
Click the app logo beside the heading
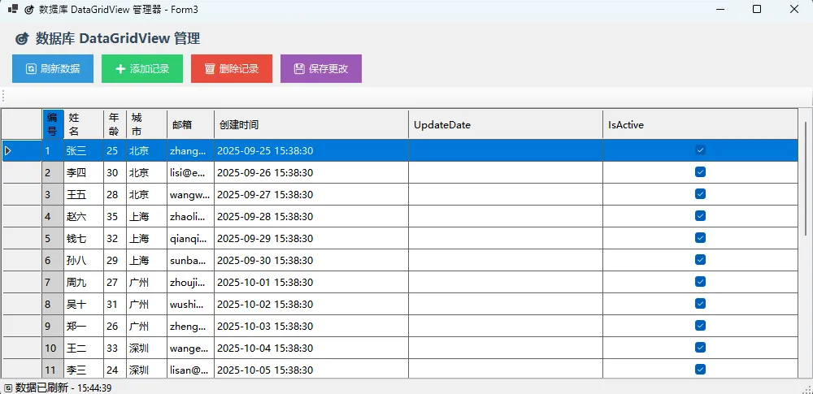22,39
